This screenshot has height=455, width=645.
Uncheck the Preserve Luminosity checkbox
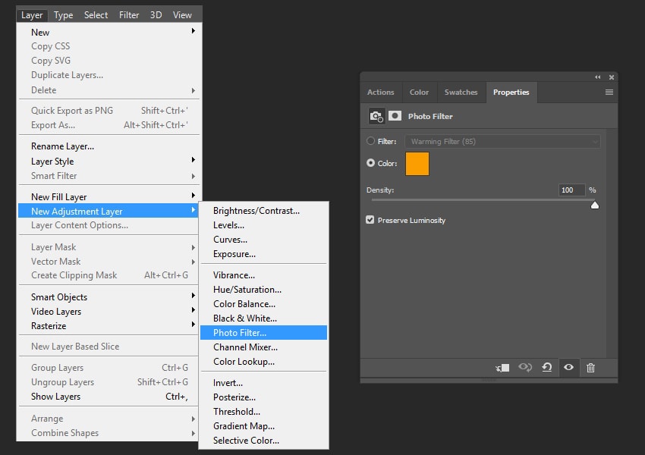pos(370,220)
